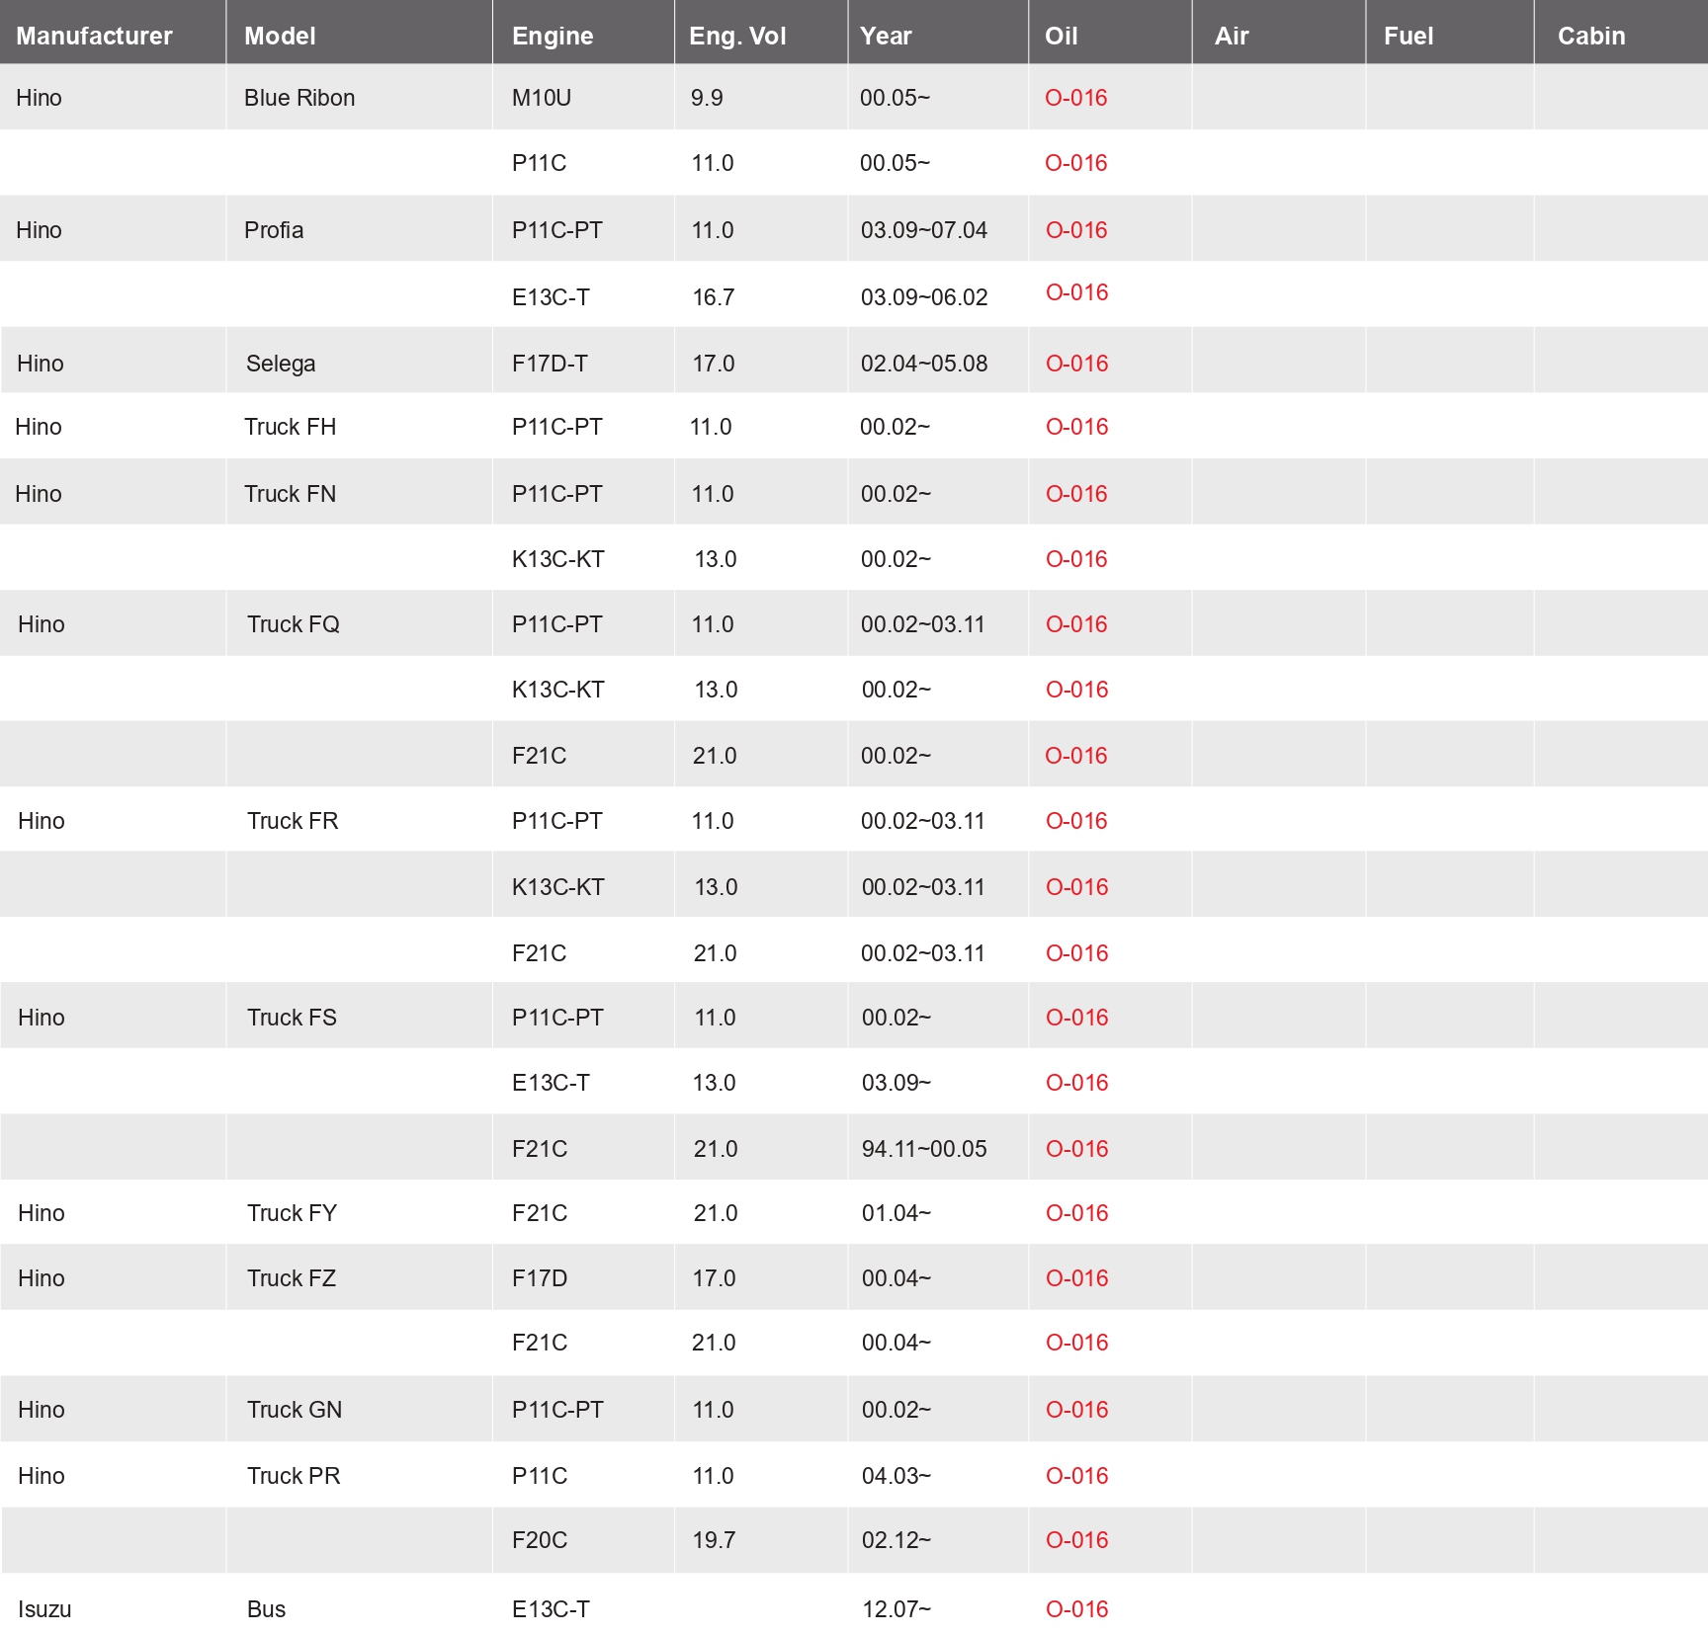Select the Truck FH model cell
1708x1636 pixels.
click(291, 427)
